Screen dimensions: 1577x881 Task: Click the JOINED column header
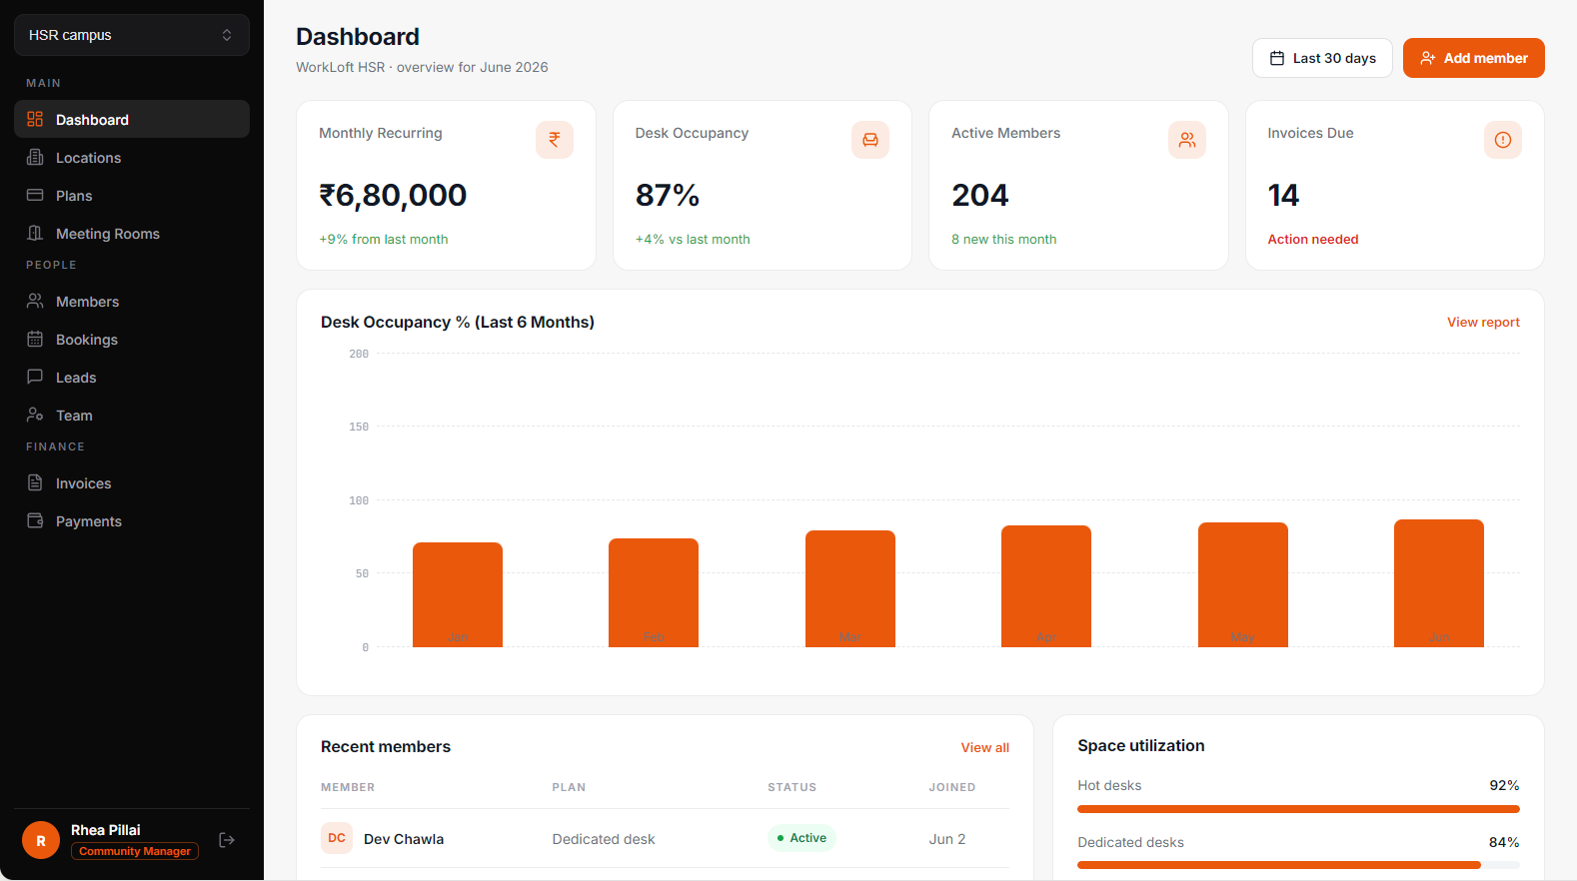pos(952,787)
